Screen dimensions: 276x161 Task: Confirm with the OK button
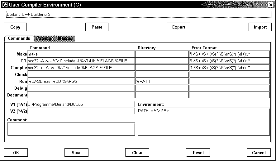click(x=16, y=153)
